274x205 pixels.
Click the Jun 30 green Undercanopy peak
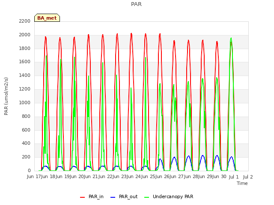click(x=231, y=38)
